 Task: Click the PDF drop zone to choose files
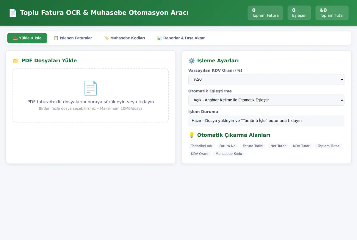[90, 95]
